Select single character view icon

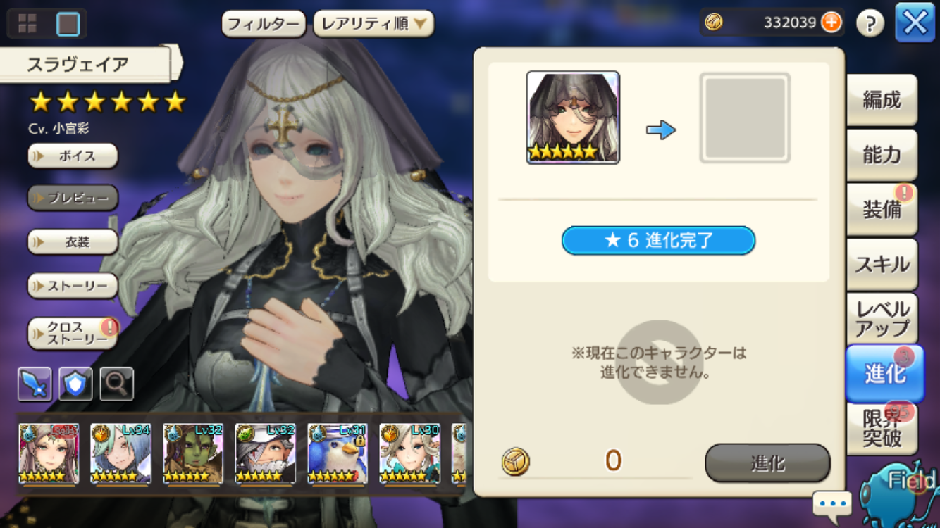(x=68, y=24)
